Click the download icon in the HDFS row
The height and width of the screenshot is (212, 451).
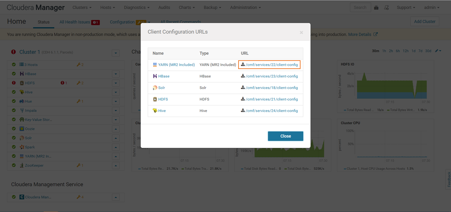coord(243,99)
